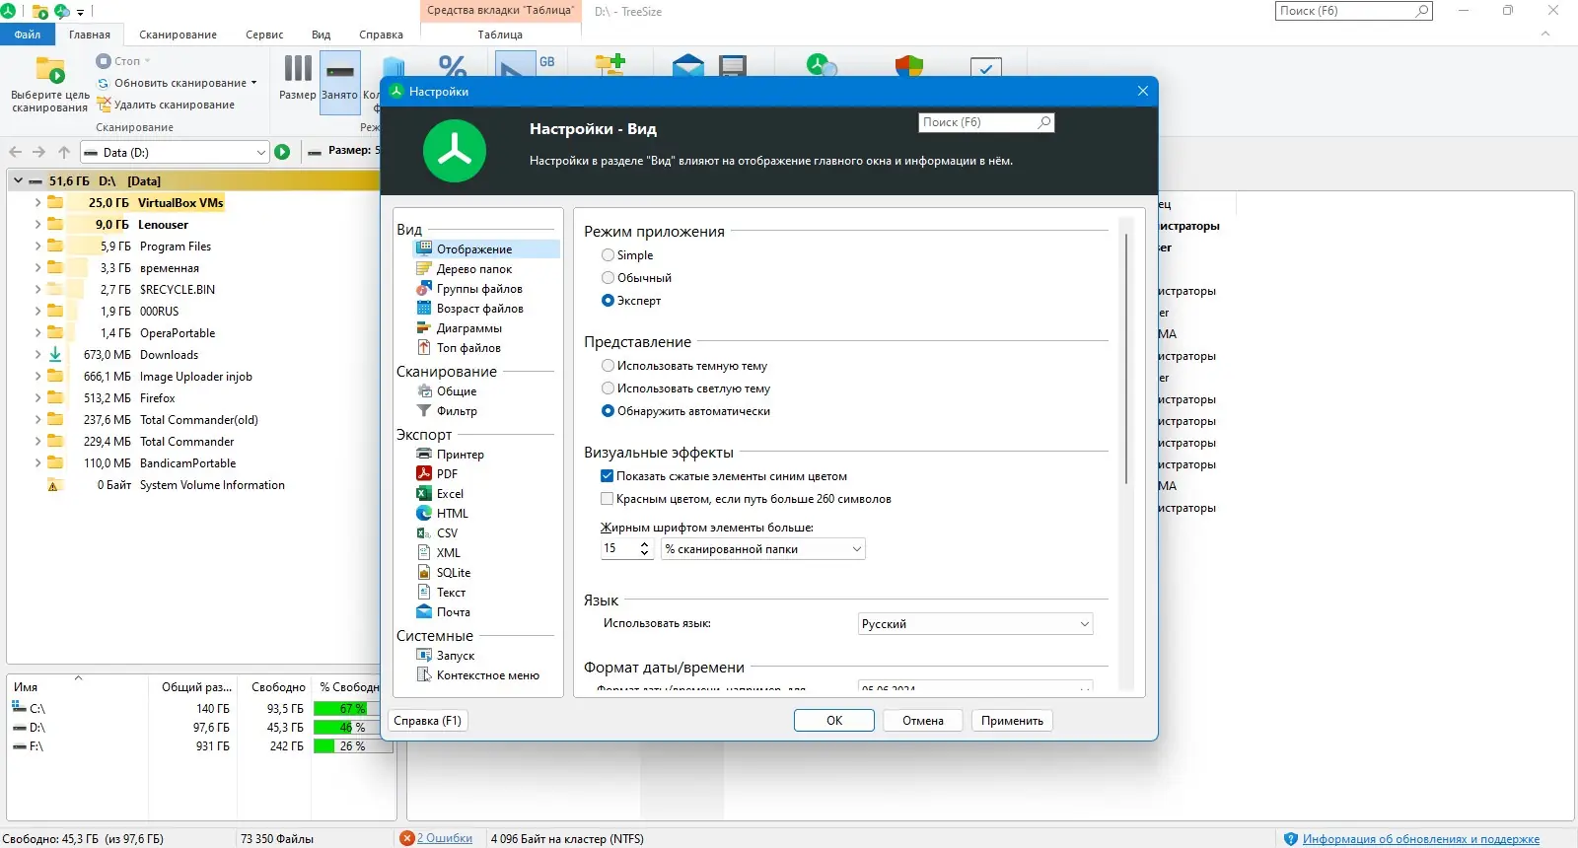The height and width of the screenshot is (848, 1578).
Task: Confirm settings with the OK button
Action: [x=834, y=720]
